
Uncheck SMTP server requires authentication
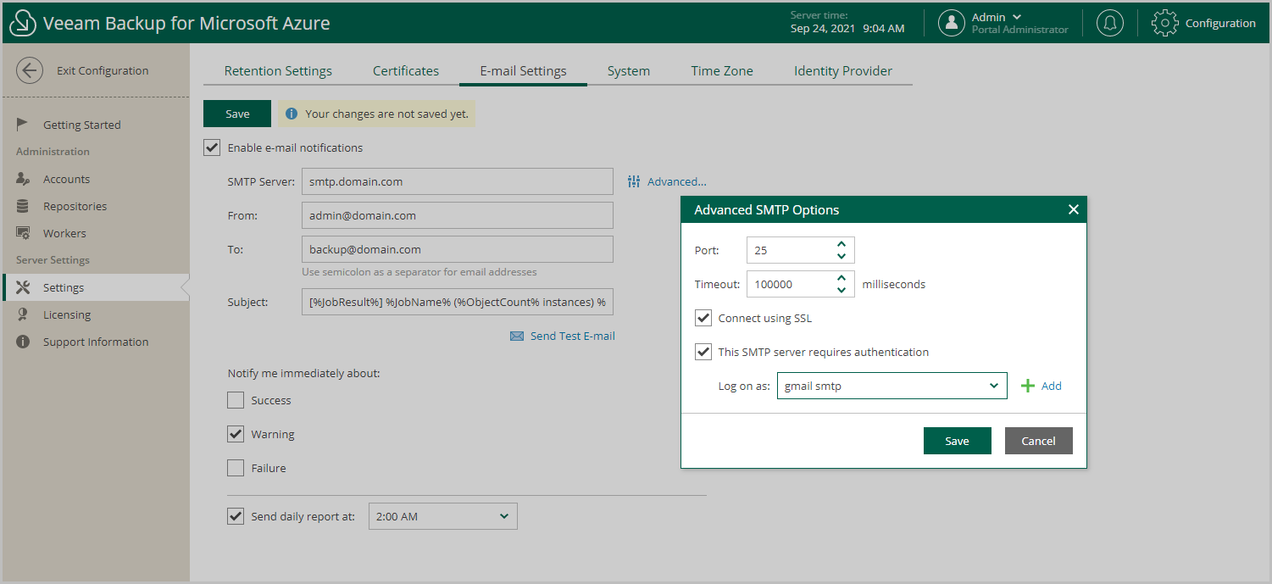tap(703, 352)
